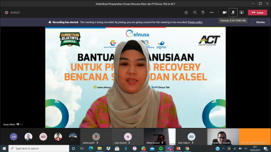
Task: Open the share content tray
Action: pos(241,13)
